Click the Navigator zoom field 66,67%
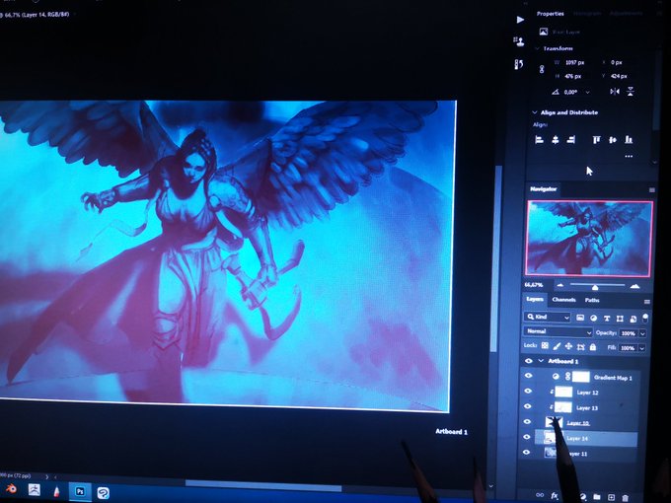The image size is (671, 503). coord(534,285)
